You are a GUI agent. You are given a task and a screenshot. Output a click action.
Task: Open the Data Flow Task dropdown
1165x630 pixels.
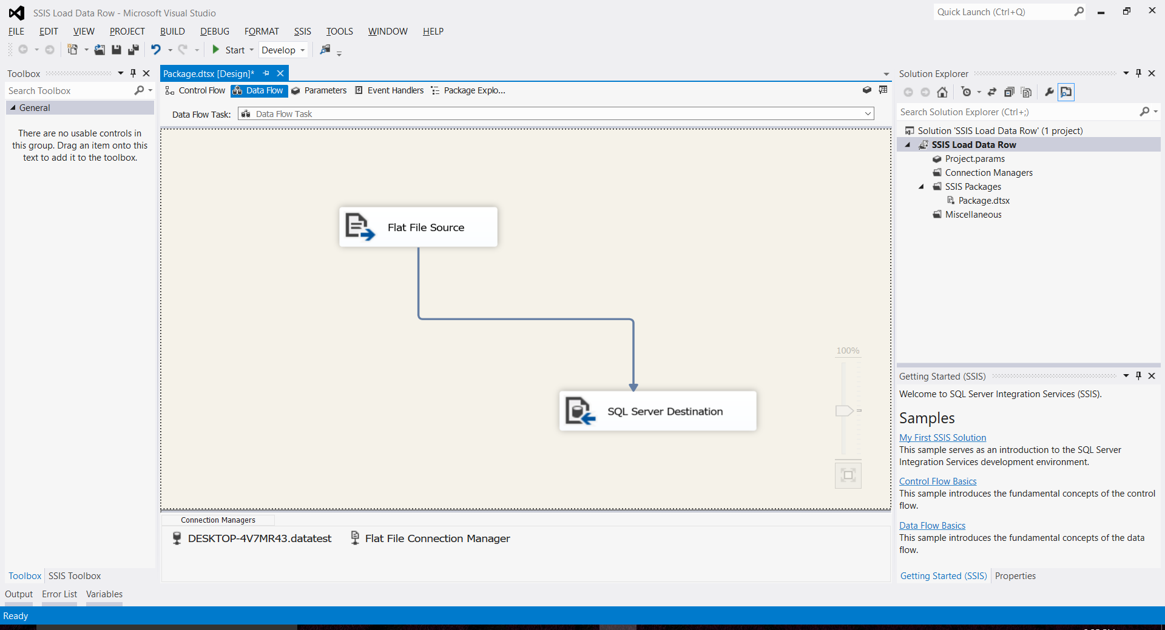(x=868, y=113)
